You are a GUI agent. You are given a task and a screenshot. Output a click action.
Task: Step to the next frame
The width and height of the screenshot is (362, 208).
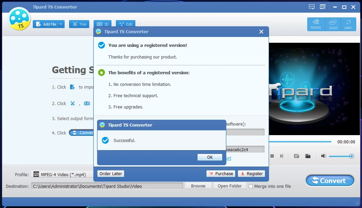282,156
